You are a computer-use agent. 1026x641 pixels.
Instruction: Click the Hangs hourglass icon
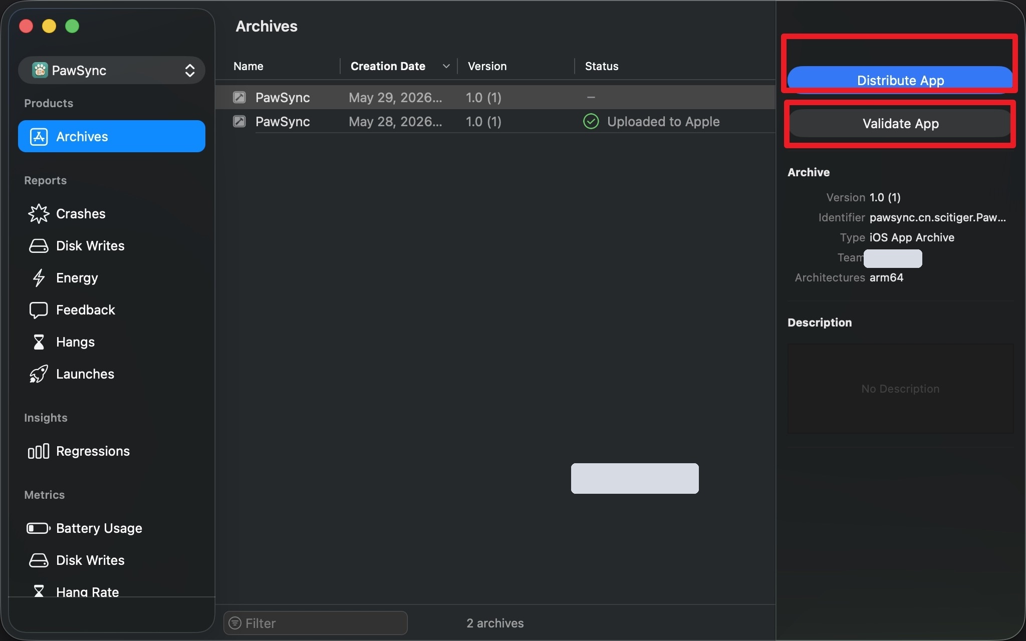(39, 342)
